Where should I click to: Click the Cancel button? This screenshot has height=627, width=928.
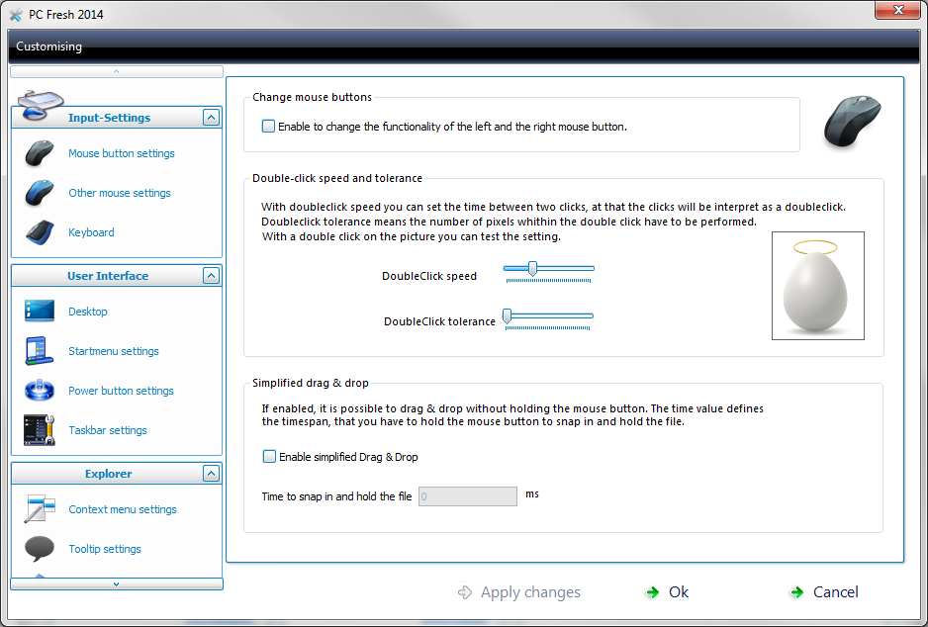[824, 592]
